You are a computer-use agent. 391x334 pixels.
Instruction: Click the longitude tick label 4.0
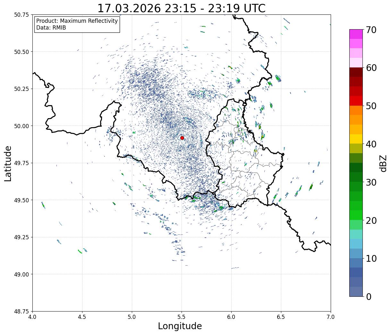point(32,317)
